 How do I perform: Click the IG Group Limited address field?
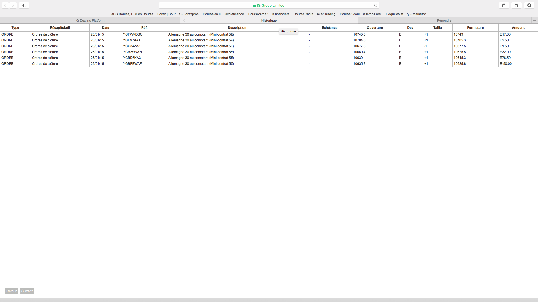tap(269, 5)
